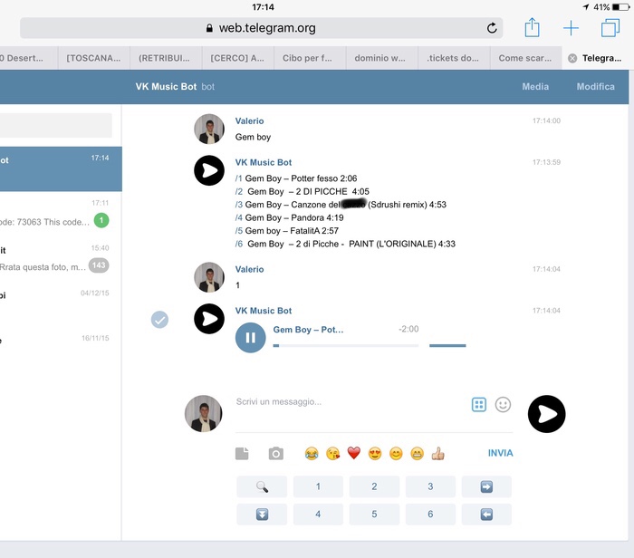Insert the heart eyes emoji
Viewport: 634px width, 558px height.
[x=375, y=454]
